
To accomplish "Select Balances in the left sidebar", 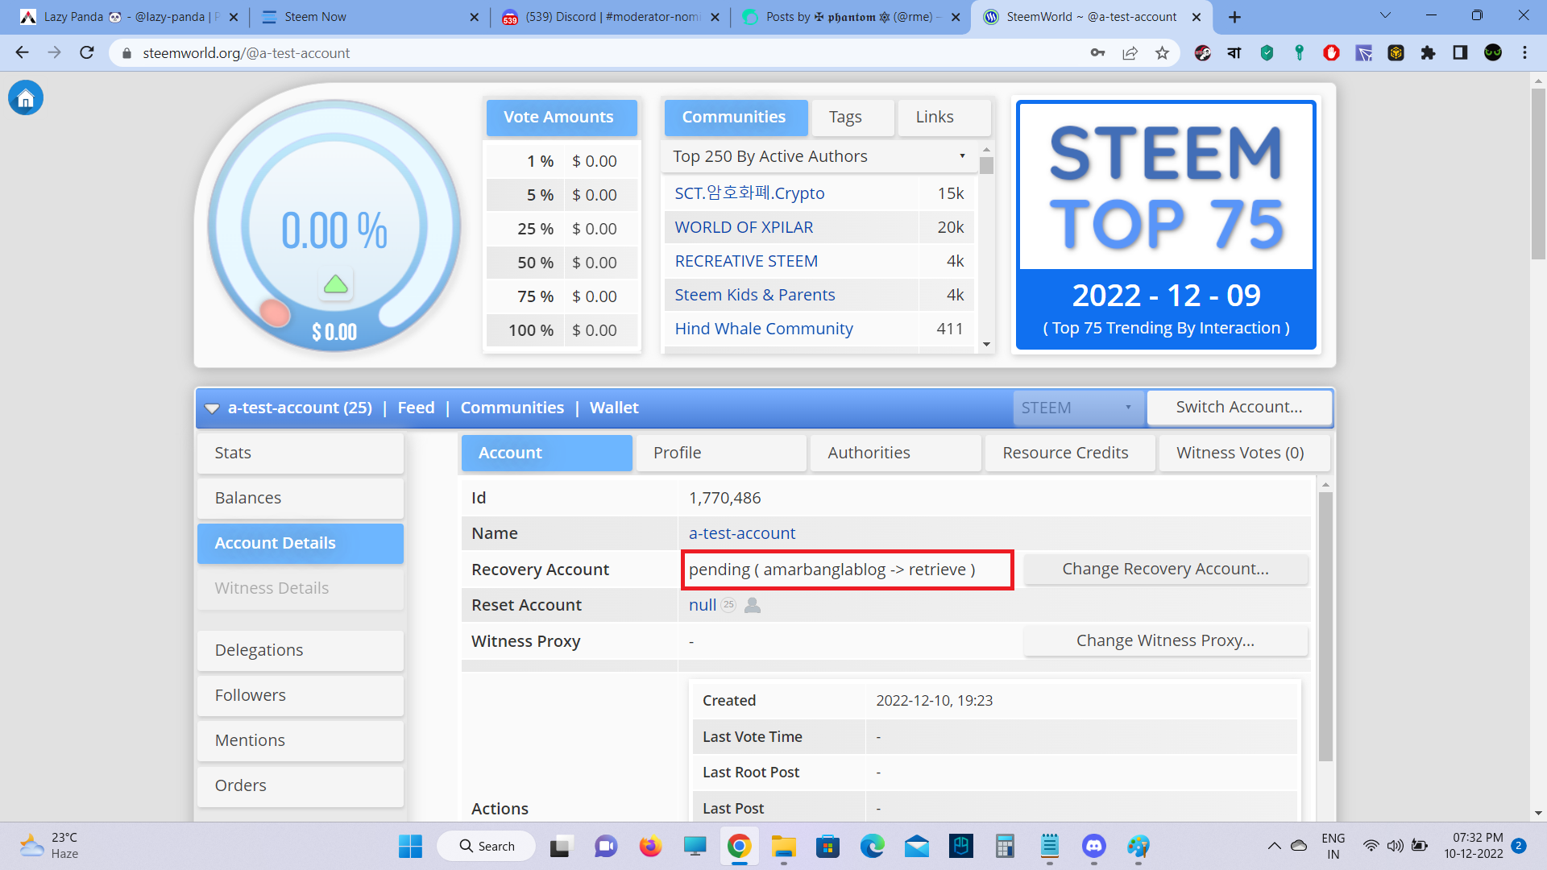I will click(x=300, y=498).
